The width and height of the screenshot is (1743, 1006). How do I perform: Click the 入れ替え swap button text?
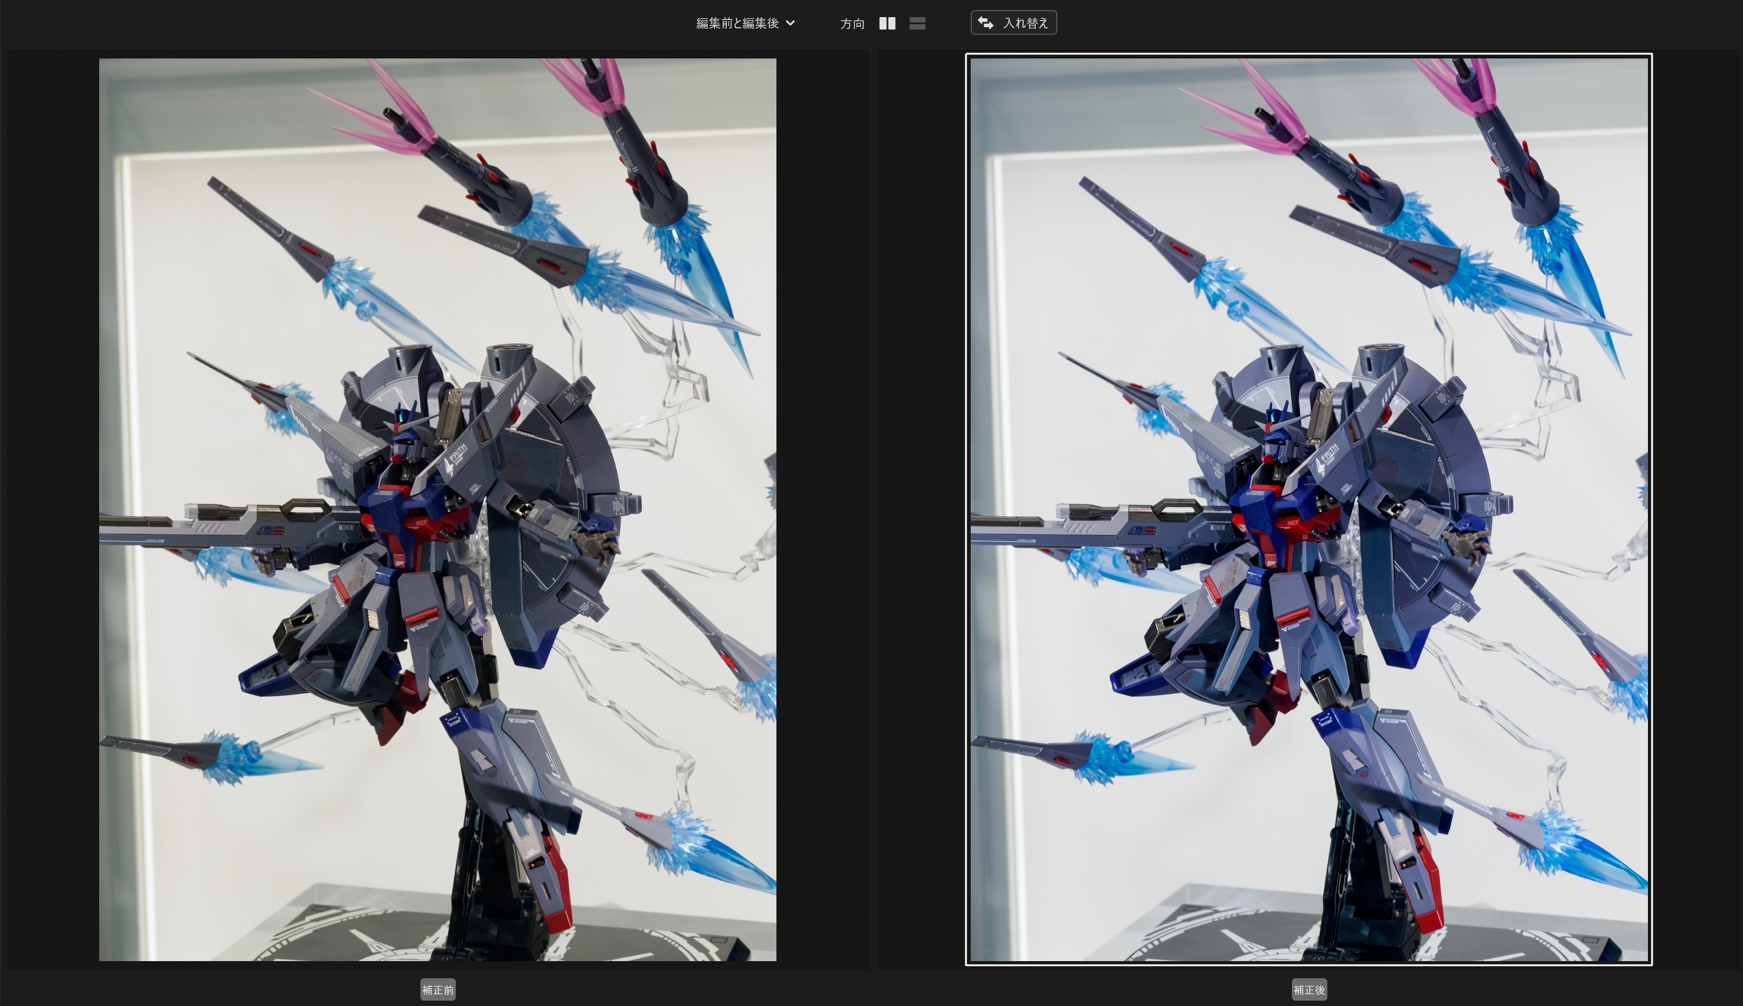(1026, 23)
